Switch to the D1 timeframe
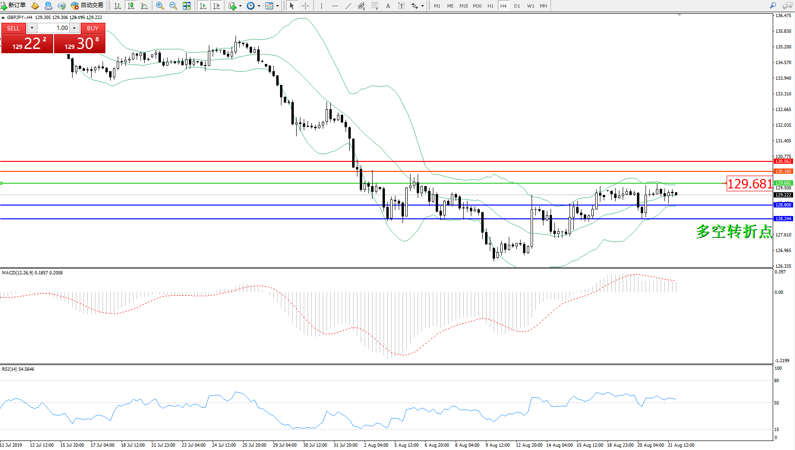The width and height of the screenshot is (795, 450). click(x=517, y=6)
